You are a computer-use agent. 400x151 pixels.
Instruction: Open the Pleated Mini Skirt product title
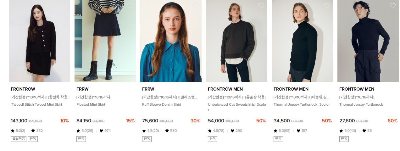tap(91, 104)
